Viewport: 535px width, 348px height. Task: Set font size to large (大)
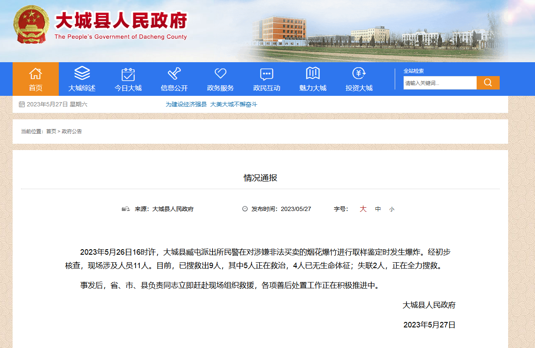[x=363, y=209]
